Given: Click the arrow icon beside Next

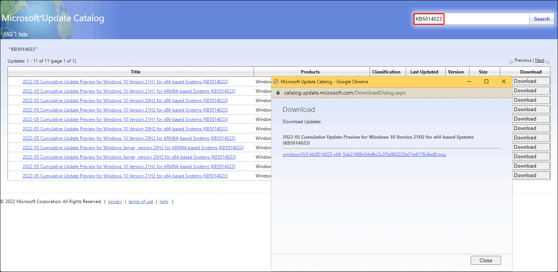Looking at the screenshot, I should point(548,61).
